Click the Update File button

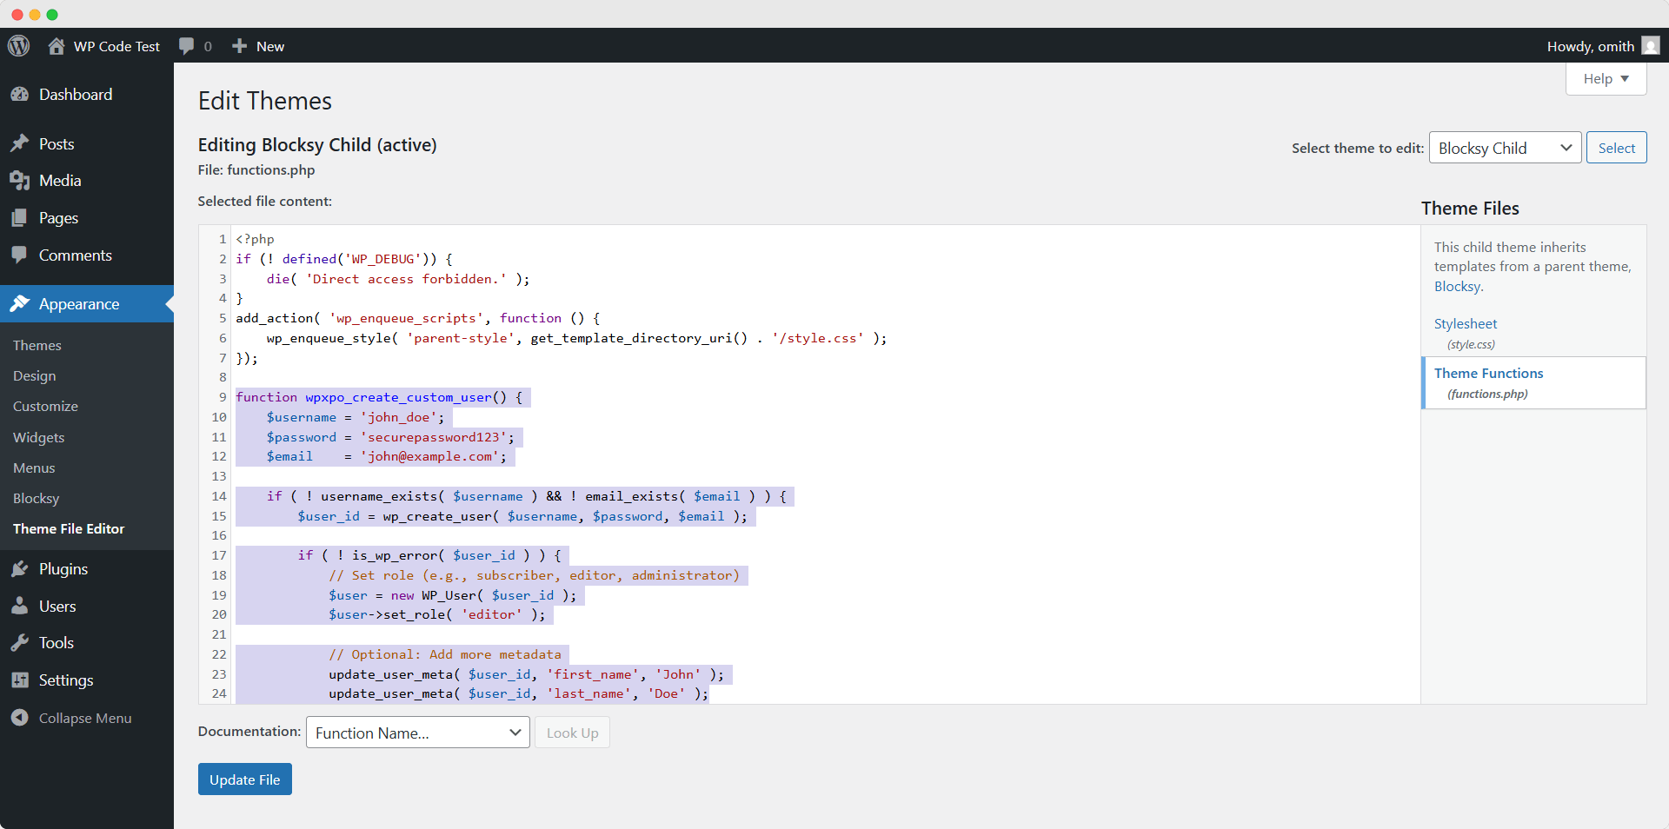coord(245,779)
